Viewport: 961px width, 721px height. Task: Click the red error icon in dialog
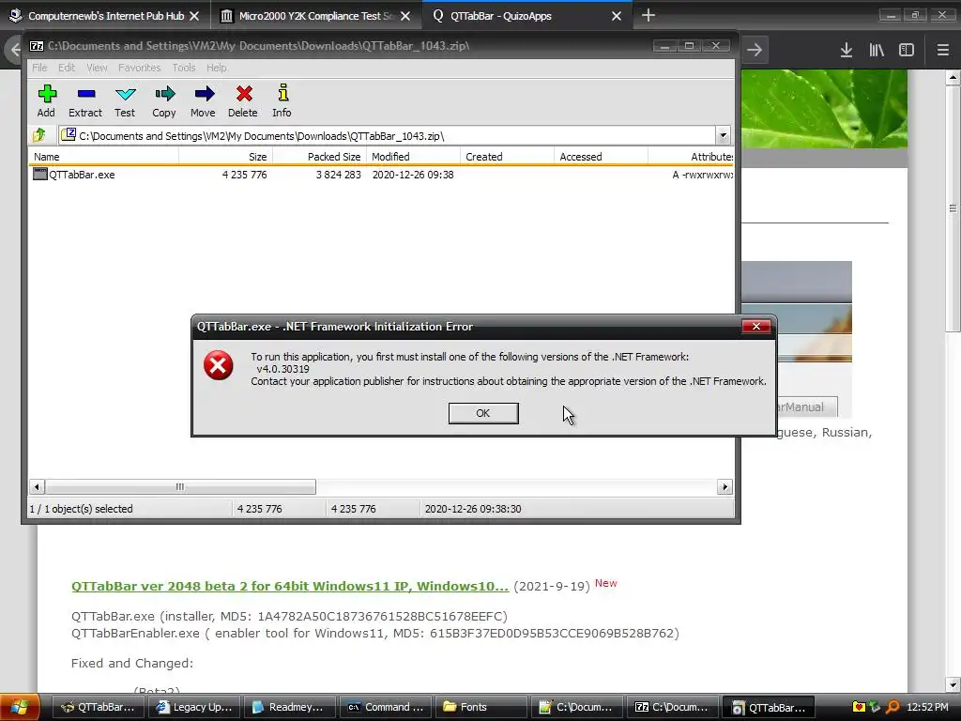(x=218, y=365)
